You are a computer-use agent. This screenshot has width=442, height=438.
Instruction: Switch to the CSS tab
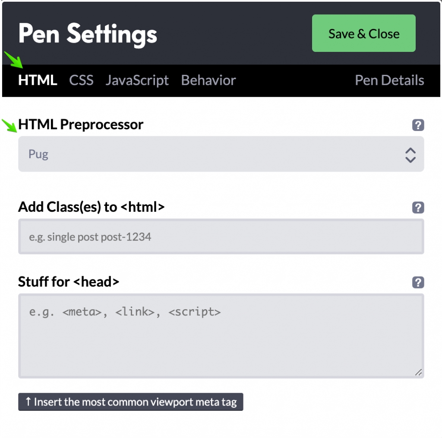(81, 80)
